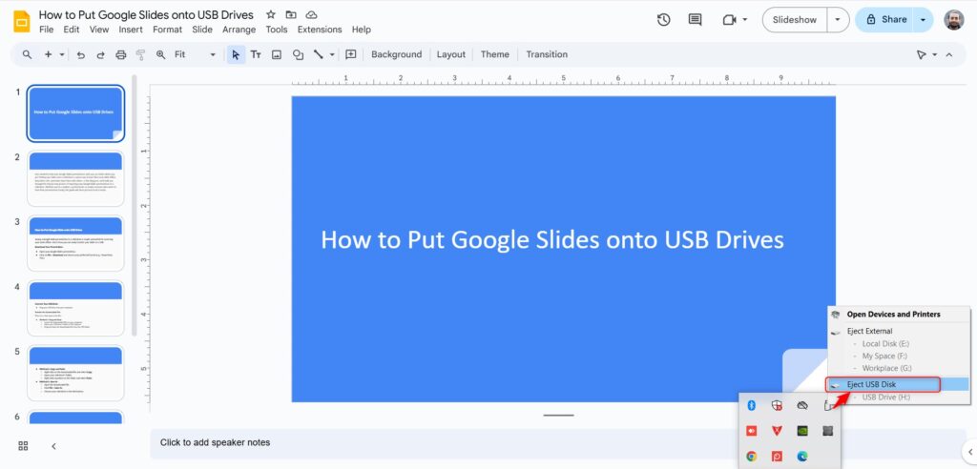Expand the Slideshow options dropdown arrow

(x=838, y=19)
